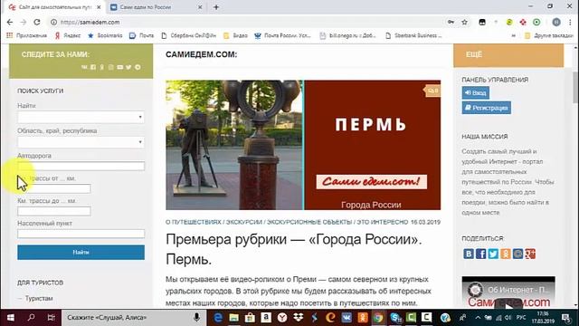Reload the current page

point(37,22)
